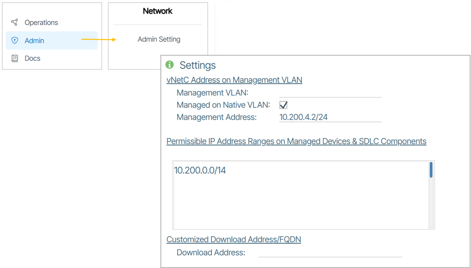The height and width of the screenshot is (268, 471).
Task: Open the Docs sidebar entry
Action: (32, 58)
